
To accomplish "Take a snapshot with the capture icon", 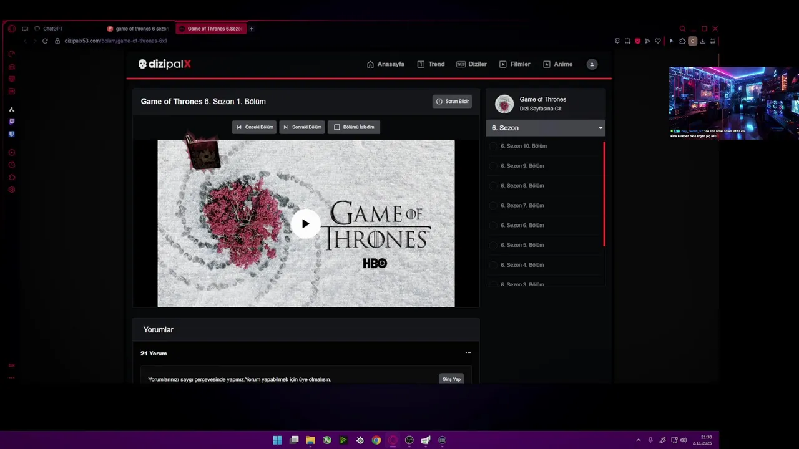I will coord(627,41).
